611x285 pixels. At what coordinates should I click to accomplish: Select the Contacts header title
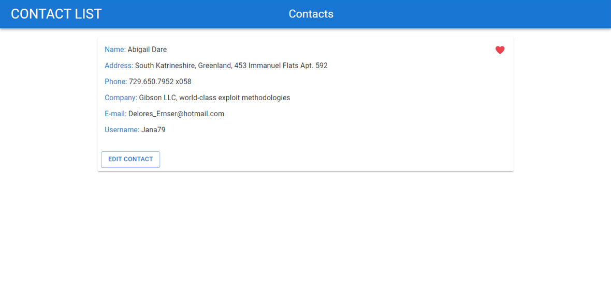(311, 14)
